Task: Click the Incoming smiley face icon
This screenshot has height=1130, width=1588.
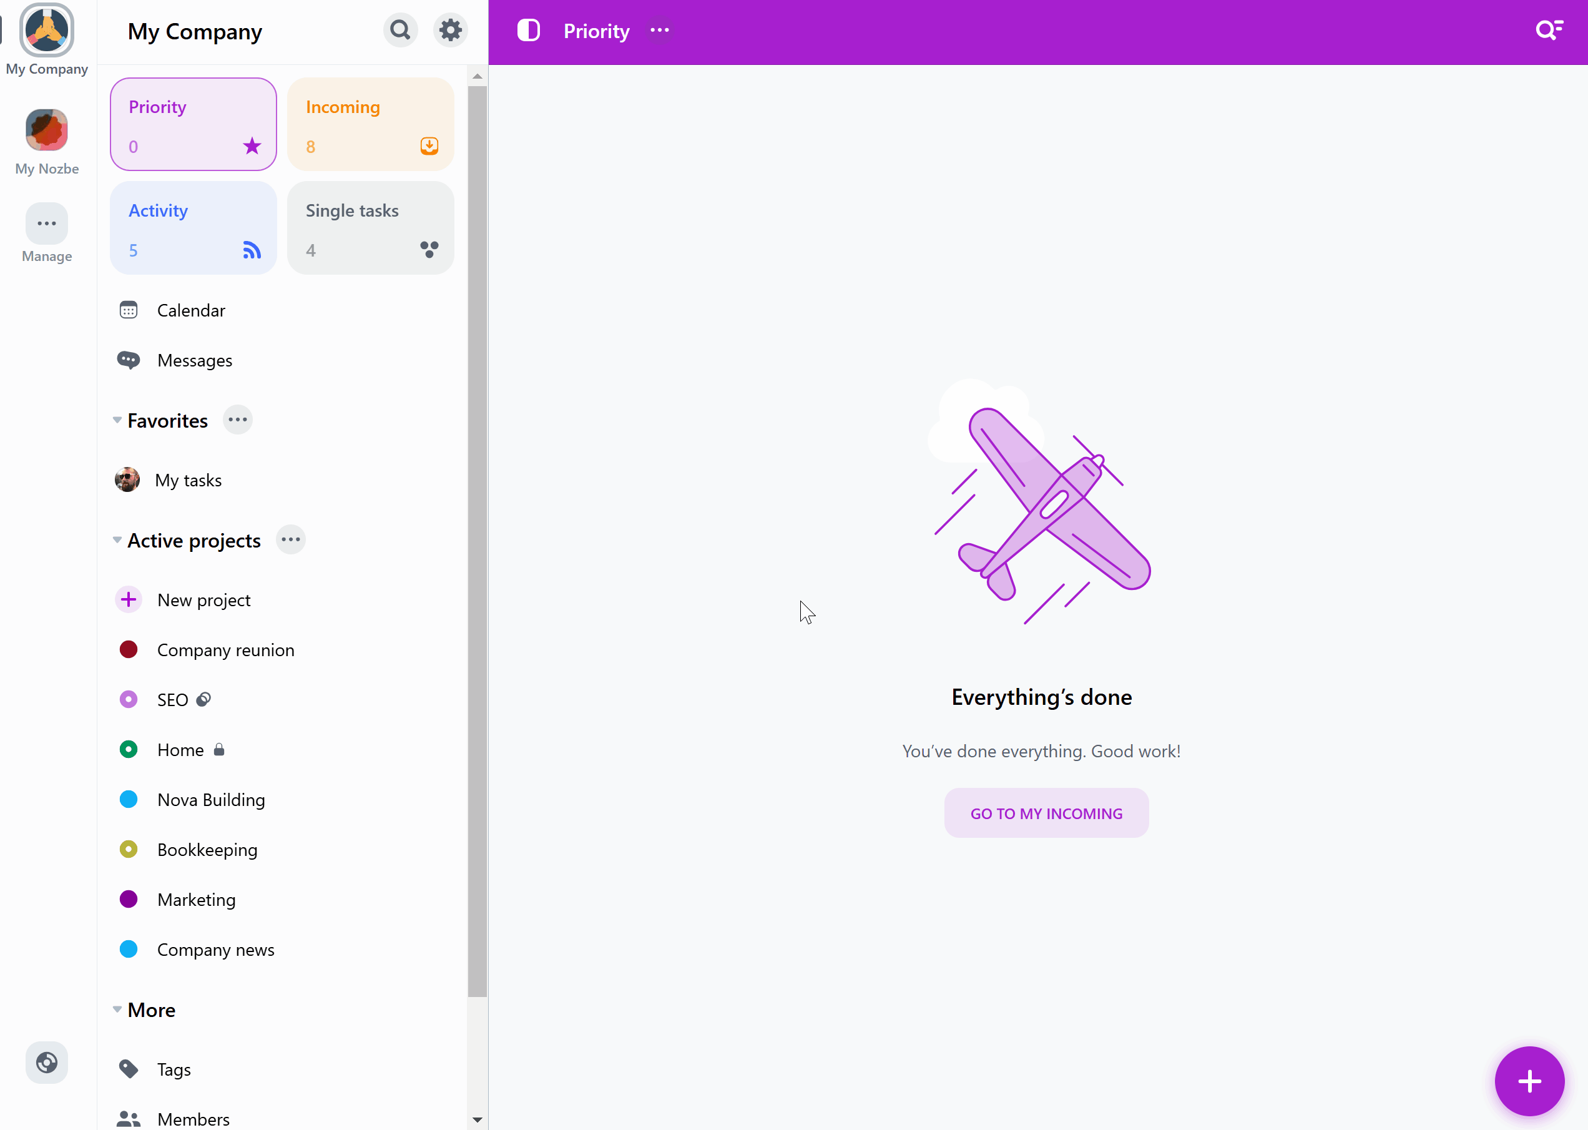Action: click(x=430, y=144)
